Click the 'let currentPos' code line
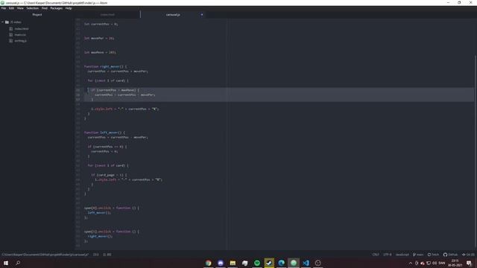Viewport: 477px width, 268px height. click(x=101, y=24)
